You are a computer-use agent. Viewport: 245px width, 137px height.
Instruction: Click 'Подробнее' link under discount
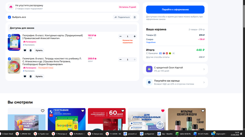[x=151, y=42]
